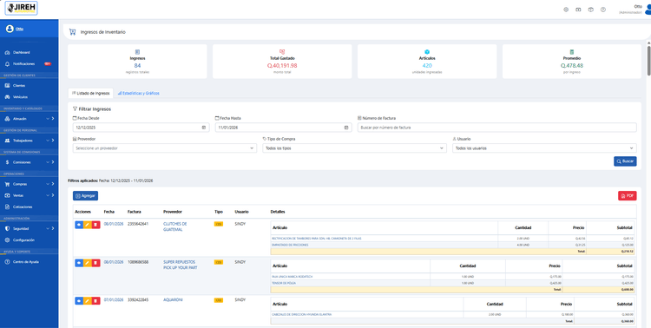Expand the Seguridad sidebar menu
The height and width of the screenshot is (328, 651).
(x=29, y=228)
